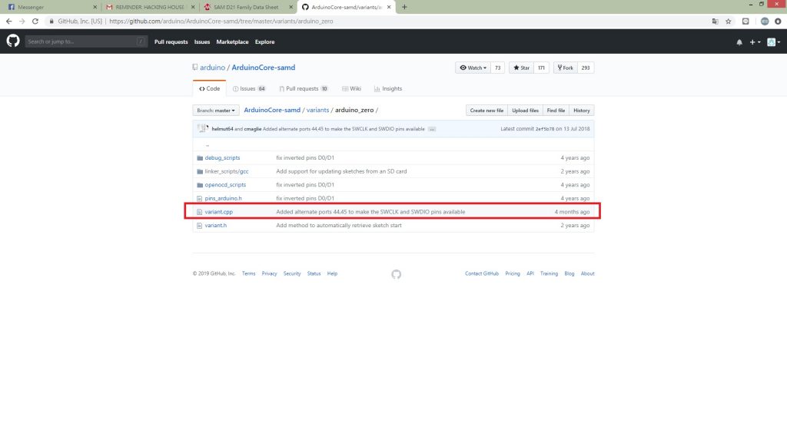The height and width of the screenshot is (430, 787).
Task: Close the Messenger tab
Action: (x=95, y=7)
